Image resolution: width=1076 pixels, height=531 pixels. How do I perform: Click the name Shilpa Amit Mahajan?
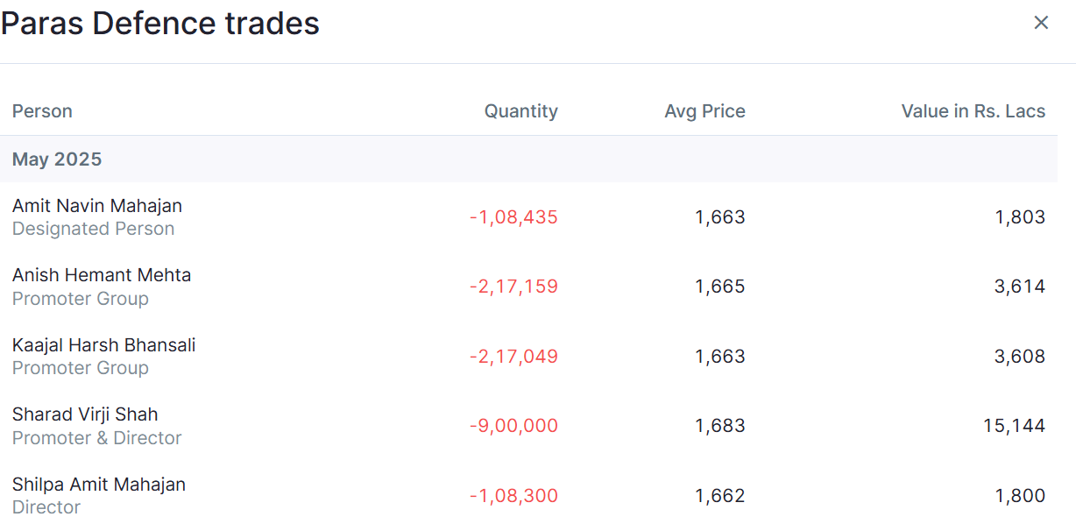pos(99,485)
